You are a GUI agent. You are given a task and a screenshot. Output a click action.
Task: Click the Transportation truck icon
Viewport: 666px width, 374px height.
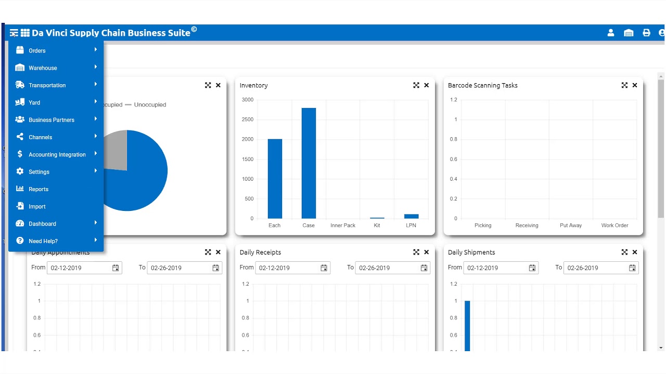click(20, 85)
